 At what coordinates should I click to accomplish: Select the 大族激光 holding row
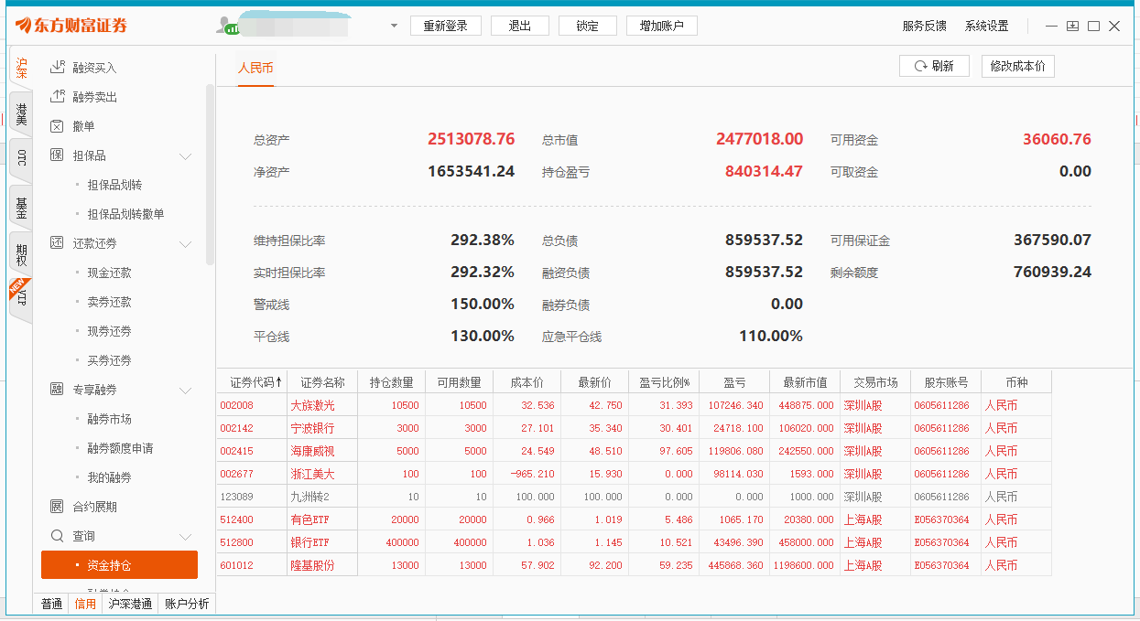click(x=634, y=405)
